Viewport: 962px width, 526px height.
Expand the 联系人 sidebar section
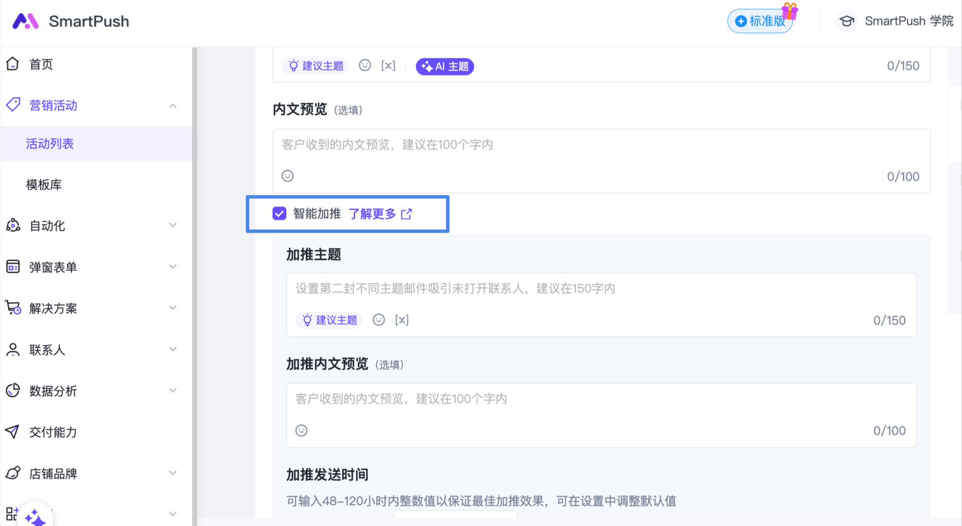click(173, 349)
